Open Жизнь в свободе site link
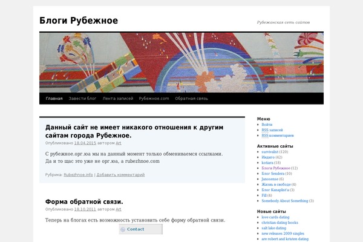The height and width of the screenshot is (242, 363). click(x=276, y=185)
